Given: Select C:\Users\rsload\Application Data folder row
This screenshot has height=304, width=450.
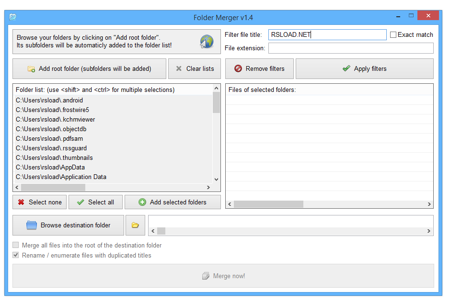Looking at the screenshot, I should click(114, 177).
